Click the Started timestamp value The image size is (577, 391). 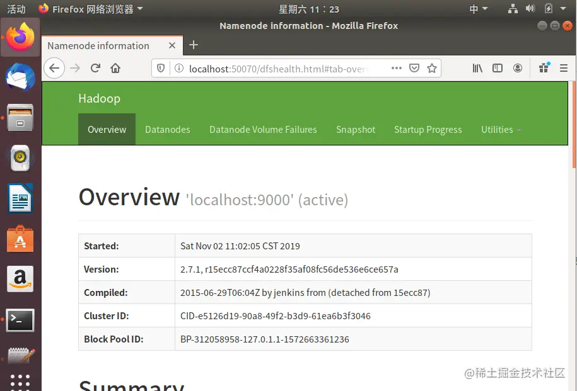point(240,246)
